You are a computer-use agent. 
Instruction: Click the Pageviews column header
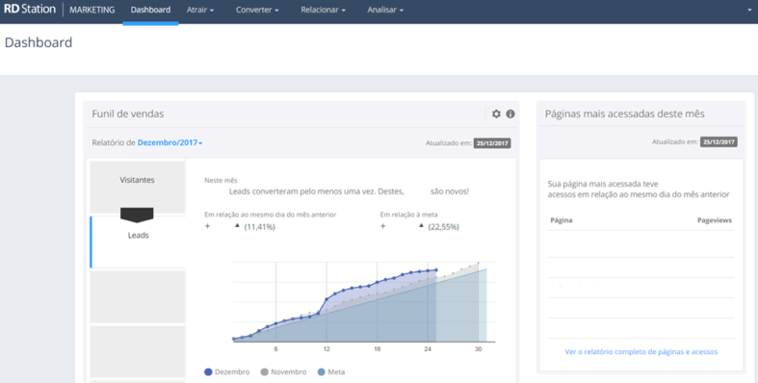[715, 220]
